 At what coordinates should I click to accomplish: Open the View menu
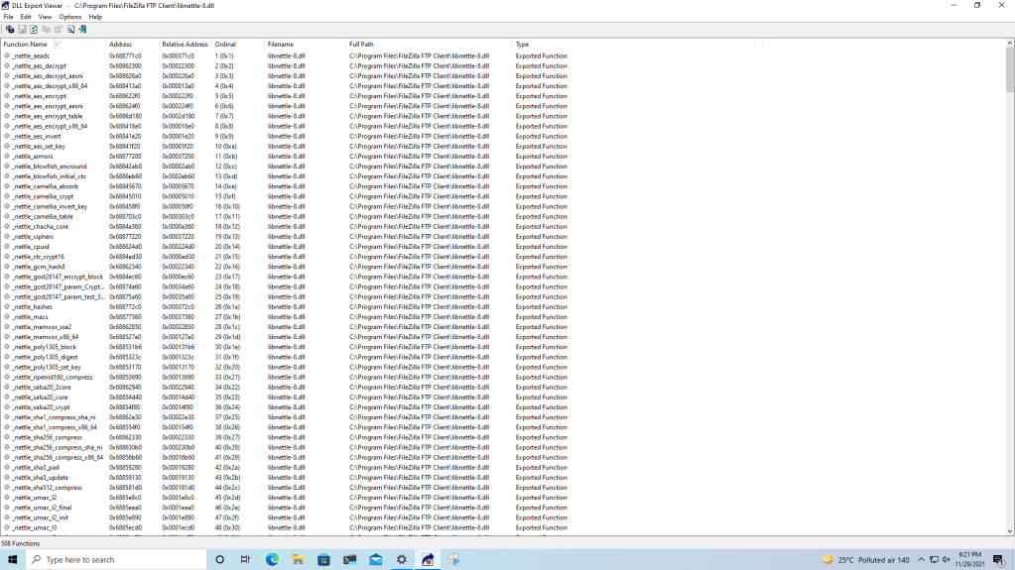(x=45, y=17)
